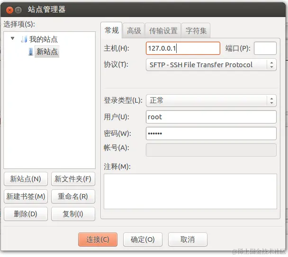Click the 重命名(R) button
288x257 pixels.
73,196
